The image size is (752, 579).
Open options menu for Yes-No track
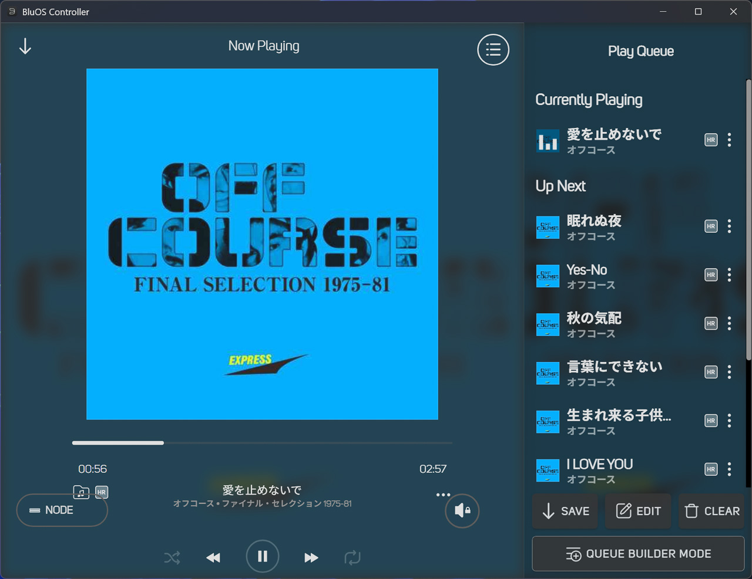point(729,275)
